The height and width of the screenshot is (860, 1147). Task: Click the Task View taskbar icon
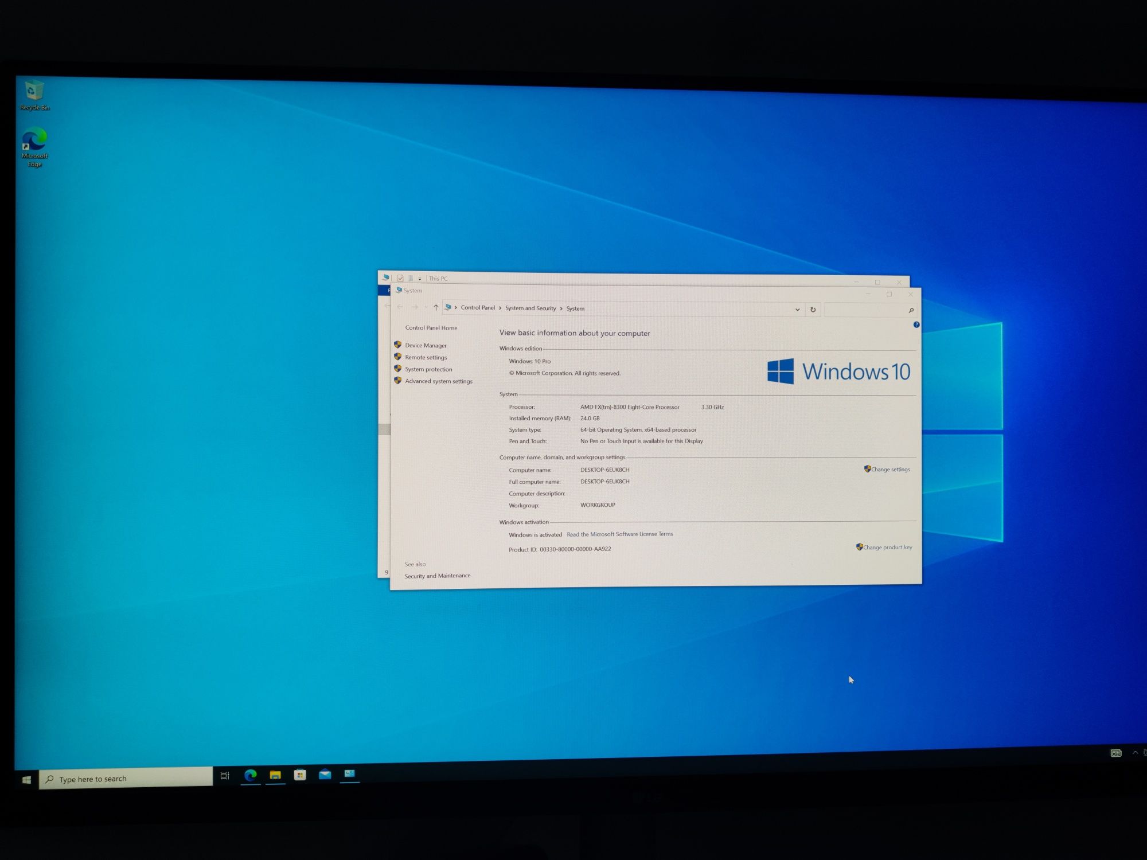click(x=225, y=776)
